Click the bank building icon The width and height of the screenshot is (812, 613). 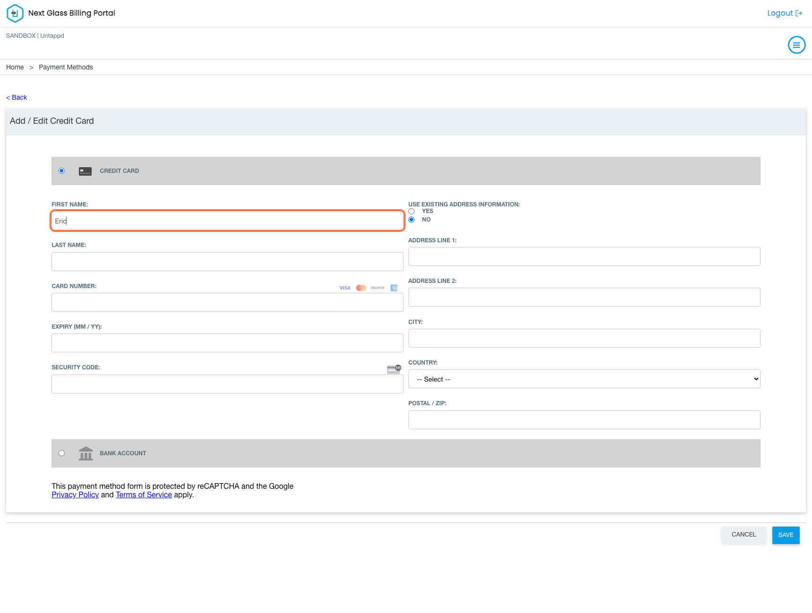pos(85,453)
